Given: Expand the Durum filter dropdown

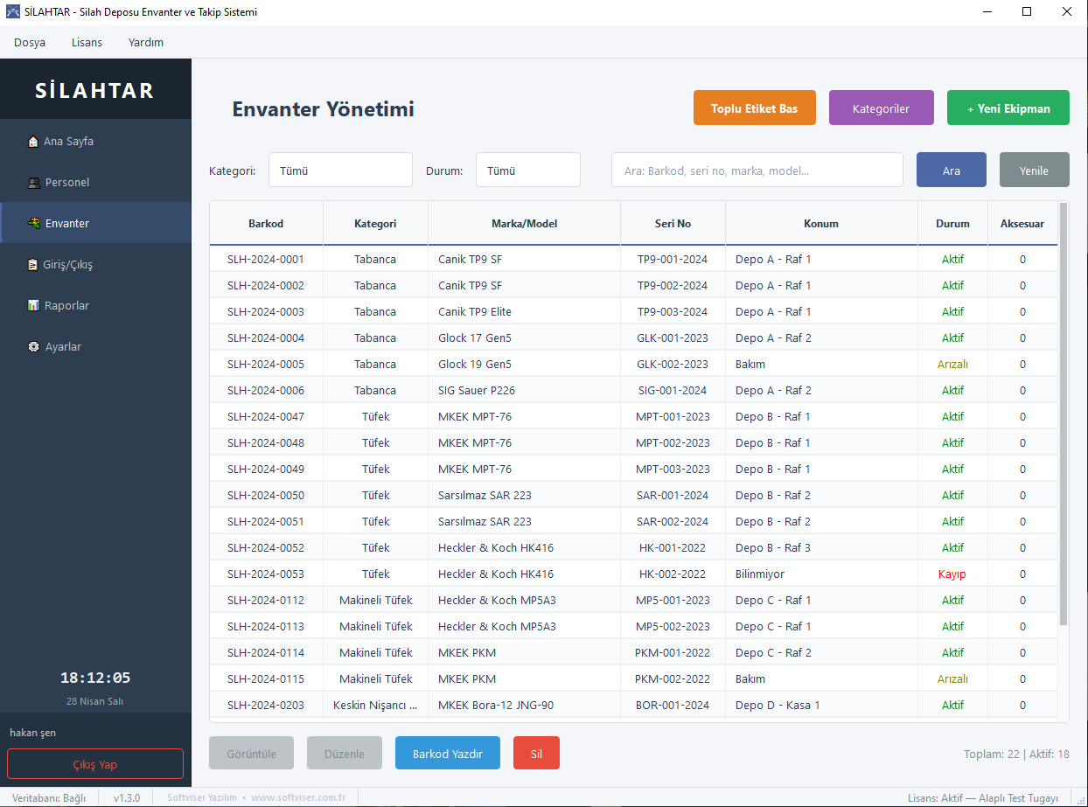Looking at the screenshot, I should [x=528, y=170].
